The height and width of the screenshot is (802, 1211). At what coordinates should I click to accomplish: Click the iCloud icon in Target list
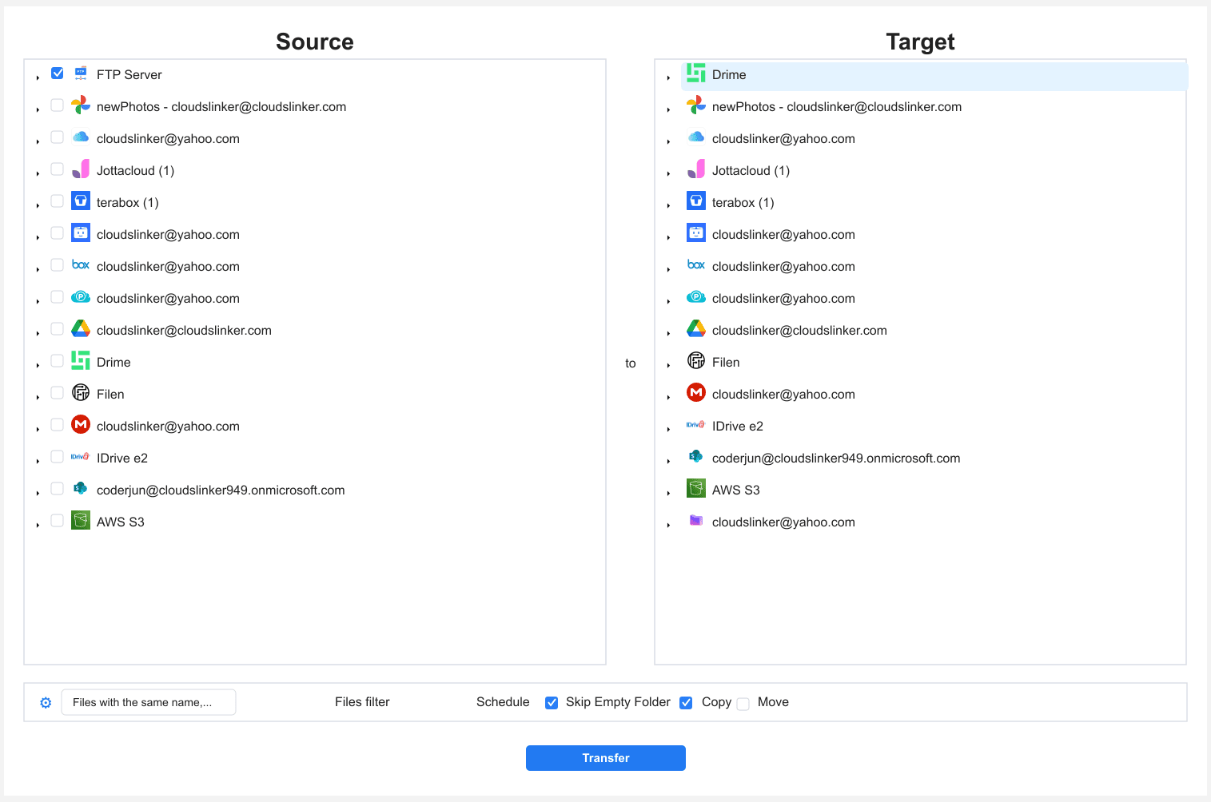click(696, 137)
